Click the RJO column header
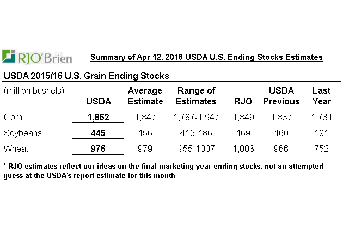This screenshot has width=343, height=234. coord(242,101)
